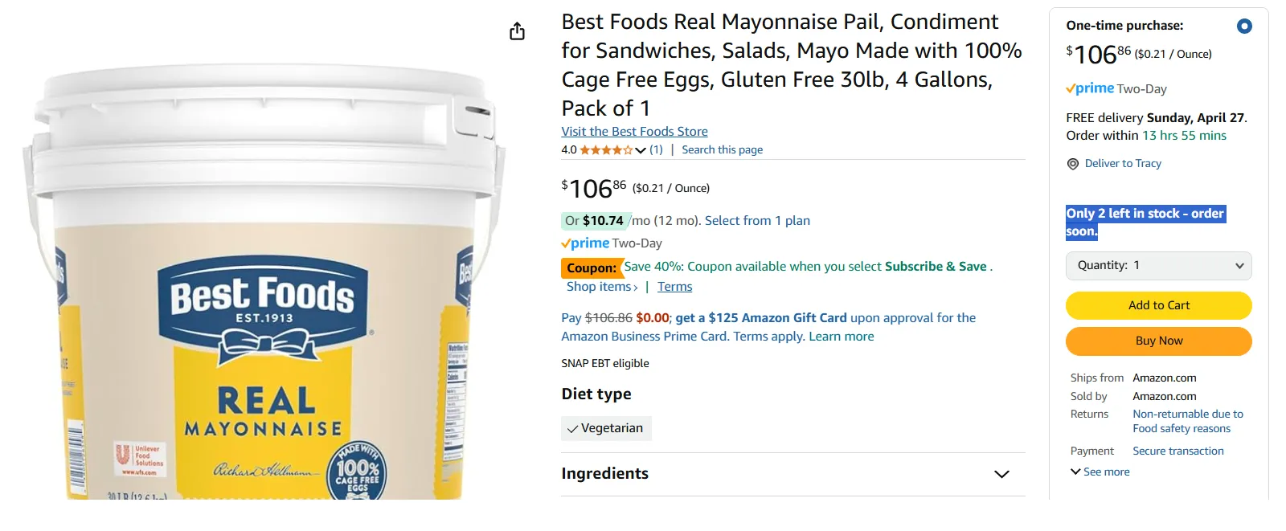This screenshot has width=1286, height=531.
Task: Click the Prime logo in buy box
Action: pos(1090,88)
